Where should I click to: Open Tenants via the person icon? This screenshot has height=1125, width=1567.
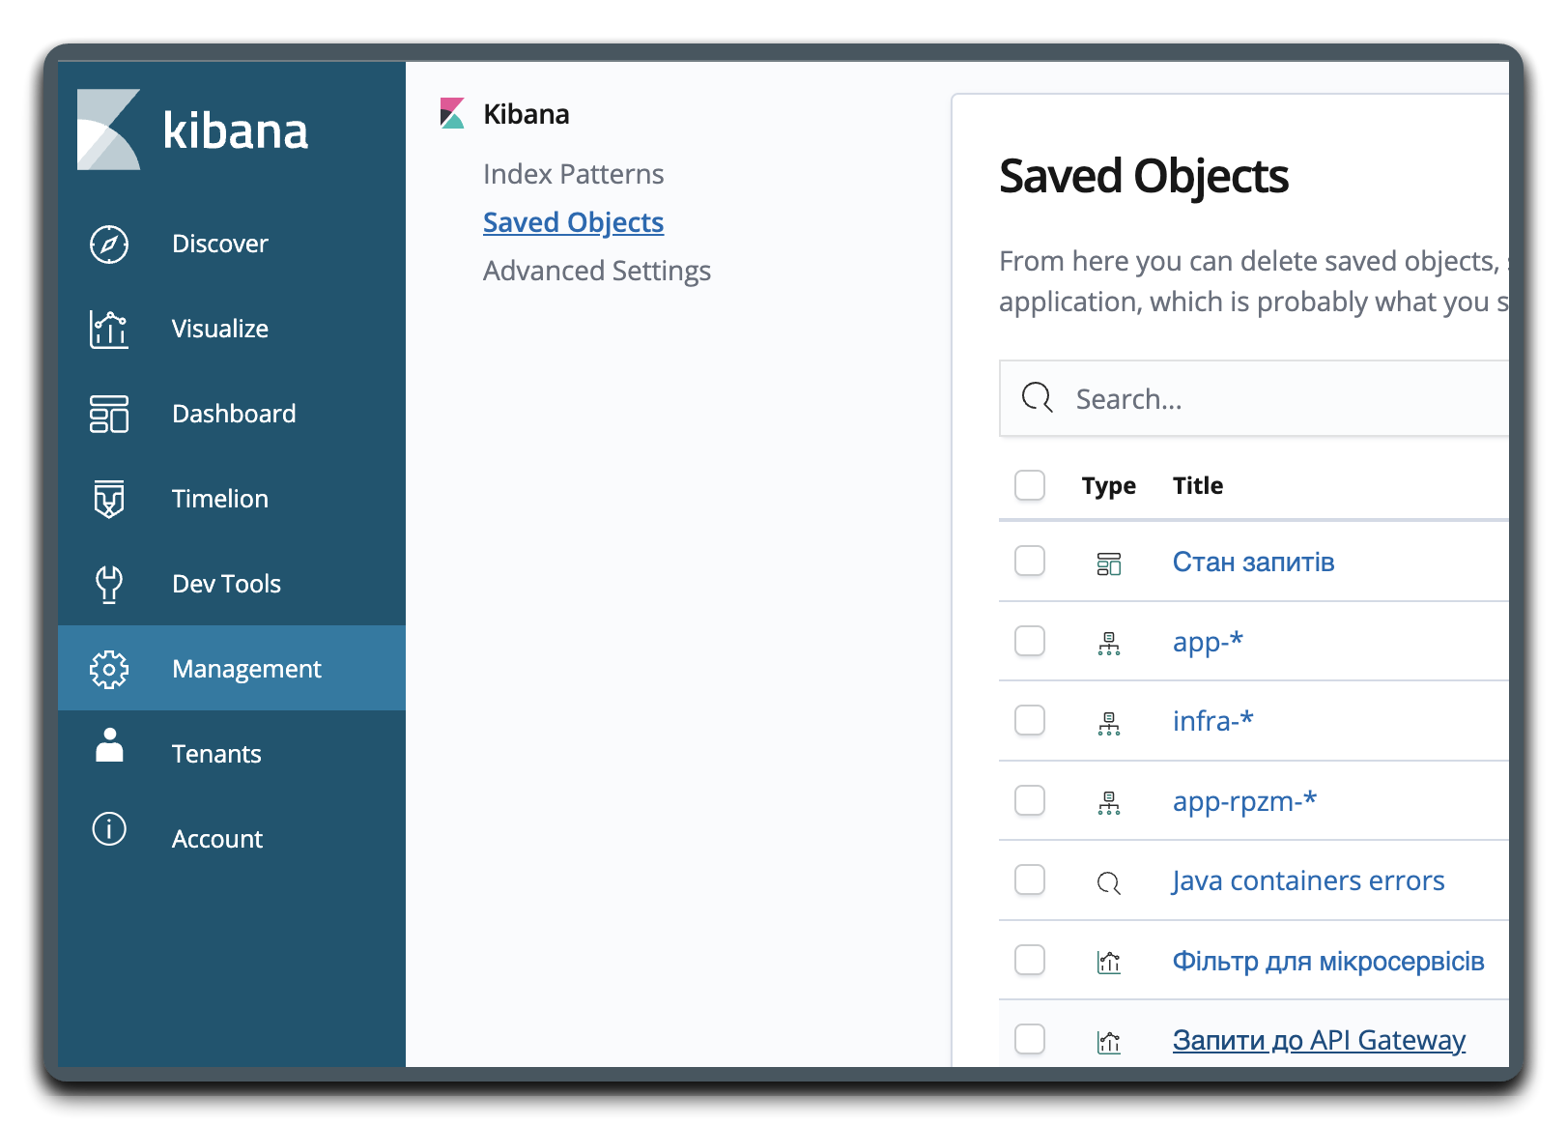[109, 745]
